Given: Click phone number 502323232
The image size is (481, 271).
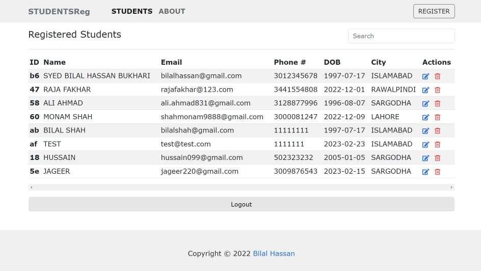Looking at the screenshot, I should [x=293, y=157].
